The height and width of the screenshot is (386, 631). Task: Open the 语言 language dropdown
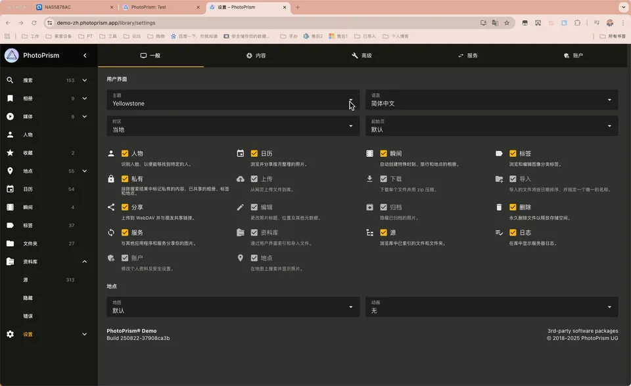491,100
